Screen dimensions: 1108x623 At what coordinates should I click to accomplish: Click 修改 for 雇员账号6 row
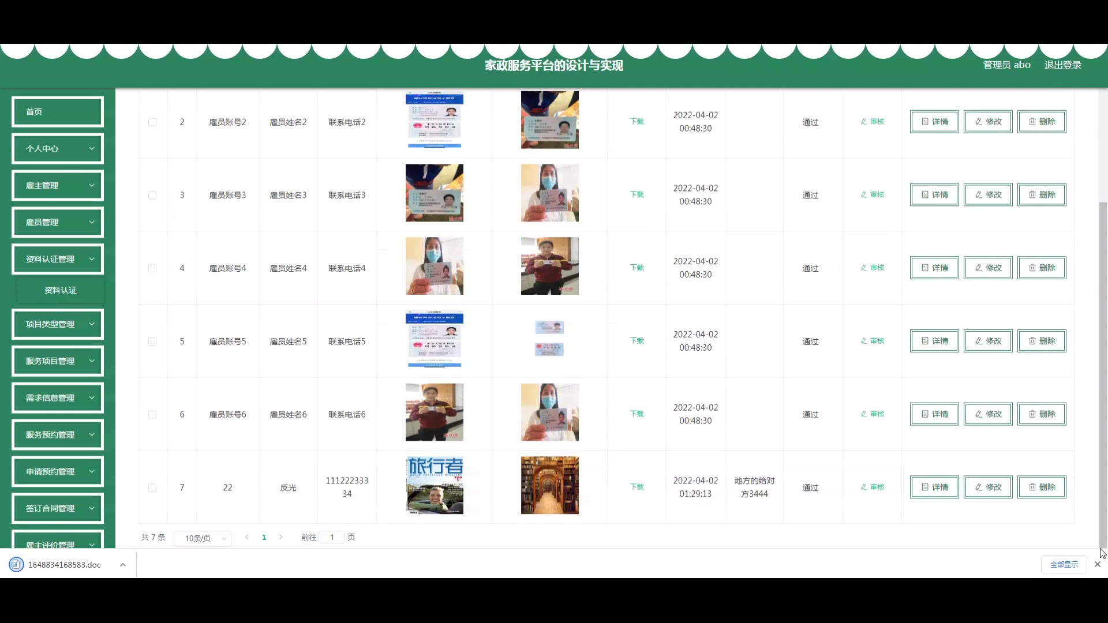coord(988,414)
